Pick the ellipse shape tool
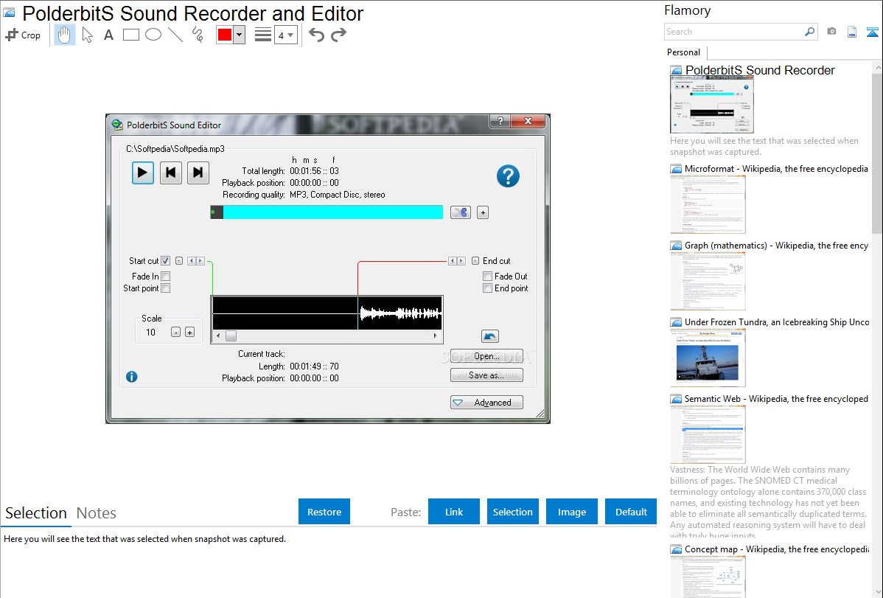The height and width of the screenshot is (598, 883). click(x=153, y=35)
